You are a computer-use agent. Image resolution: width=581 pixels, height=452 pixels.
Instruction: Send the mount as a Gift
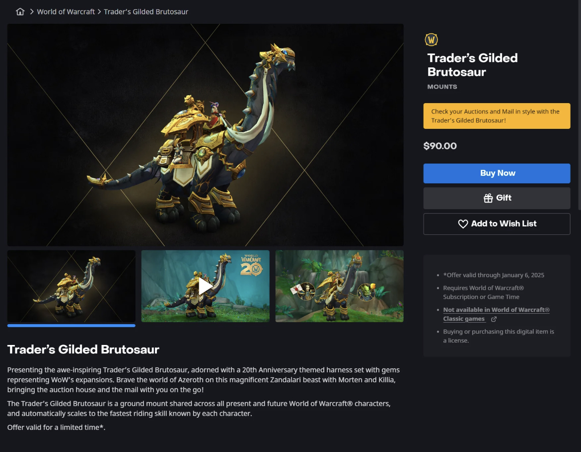497,198
